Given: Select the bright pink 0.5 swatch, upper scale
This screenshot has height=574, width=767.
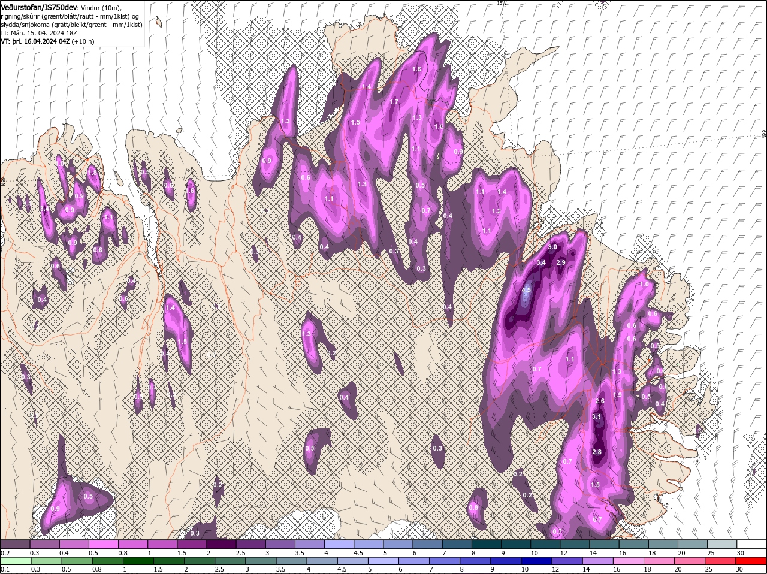Looking at the screenshot, I should pos(104,544).
